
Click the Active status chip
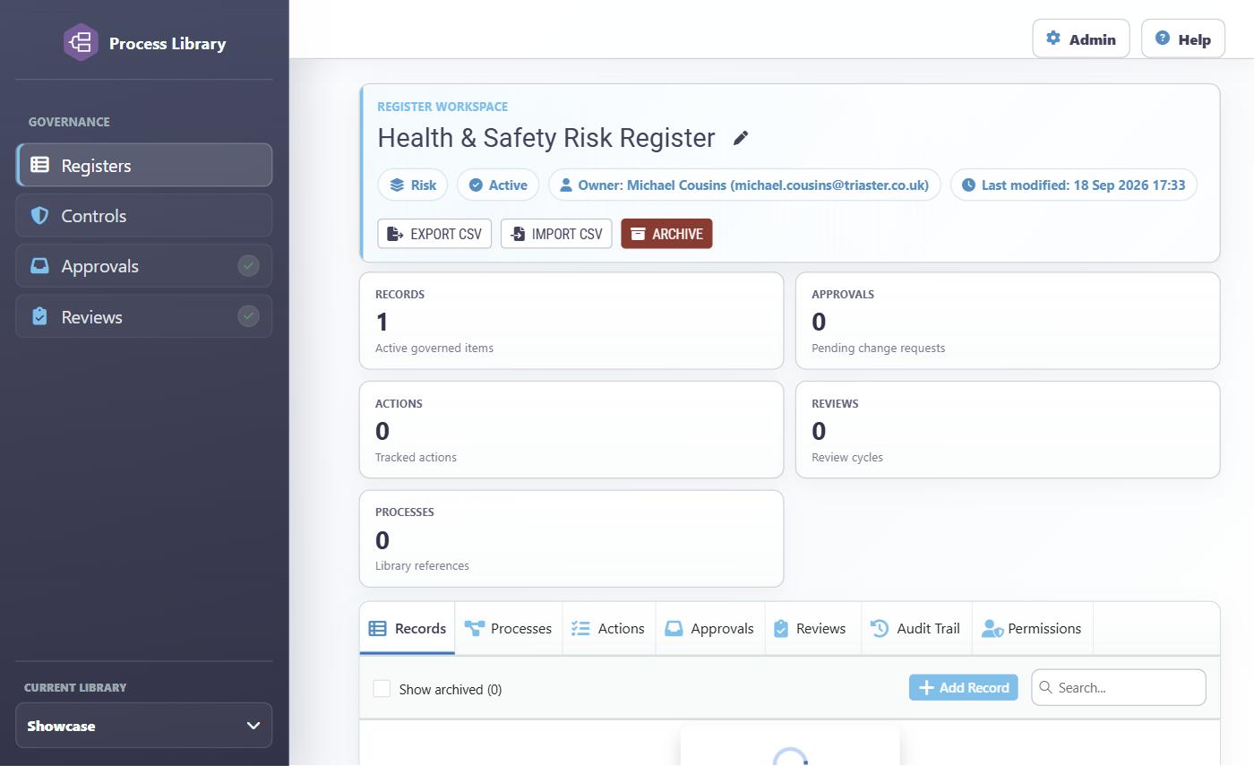[x=498, y=185]
